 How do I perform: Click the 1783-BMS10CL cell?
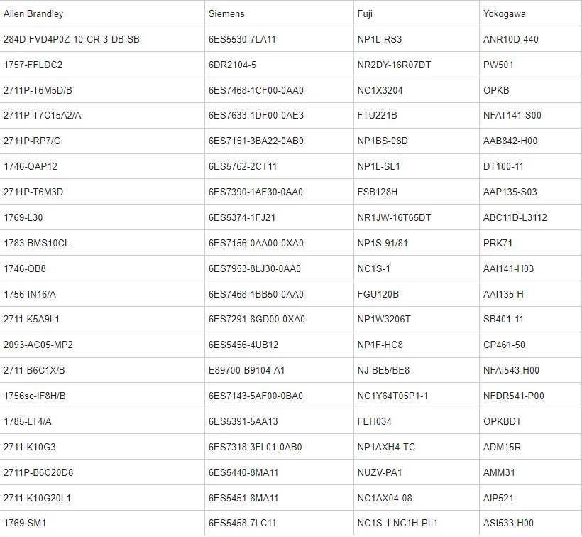tap(37, 243)
